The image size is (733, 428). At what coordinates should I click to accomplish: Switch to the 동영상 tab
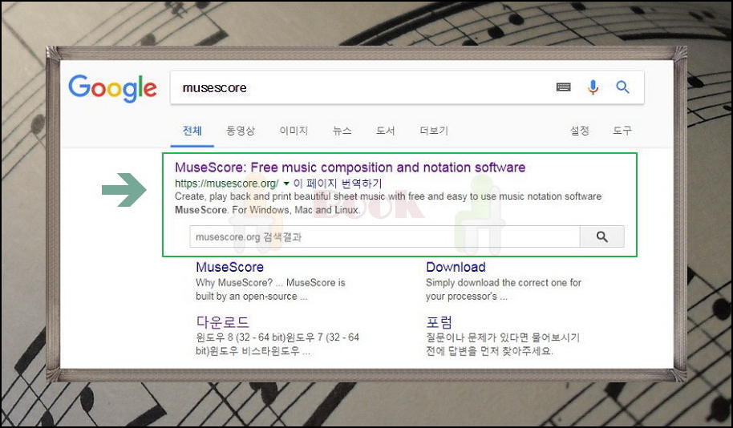(x=241, y=131)
